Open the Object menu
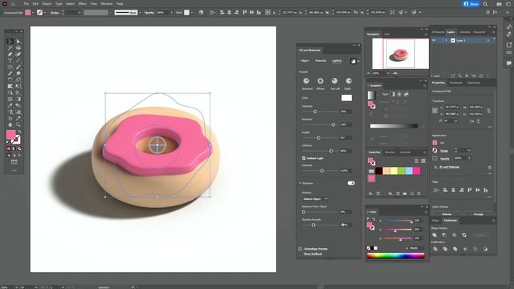 tap(47, 4)
